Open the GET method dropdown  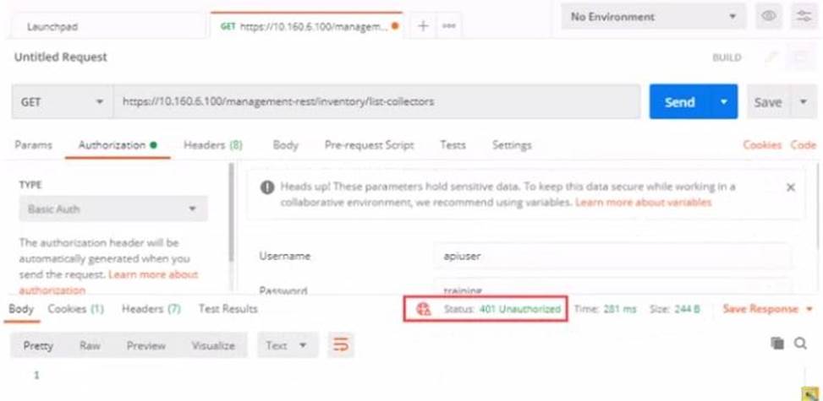[x=62, y=101]
